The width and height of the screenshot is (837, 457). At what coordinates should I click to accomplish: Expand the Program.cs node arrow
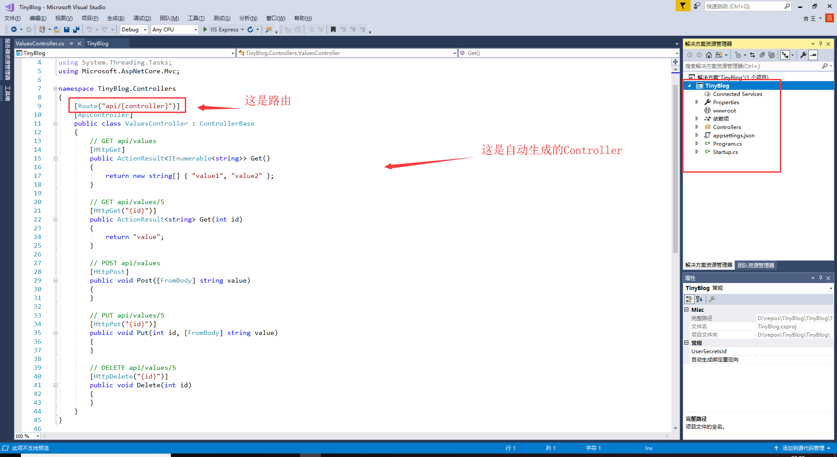[697, 143]
